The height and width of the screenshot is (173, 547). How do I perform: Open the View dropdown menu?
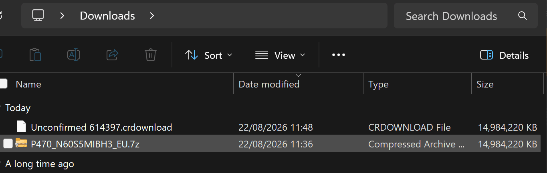click(280, 55)
